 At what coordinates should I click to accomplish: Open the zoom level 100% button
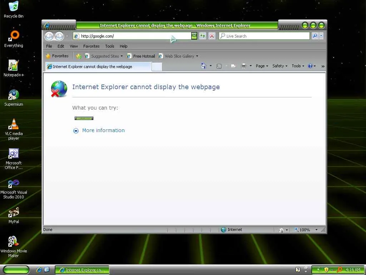click(x=302, y=230)
